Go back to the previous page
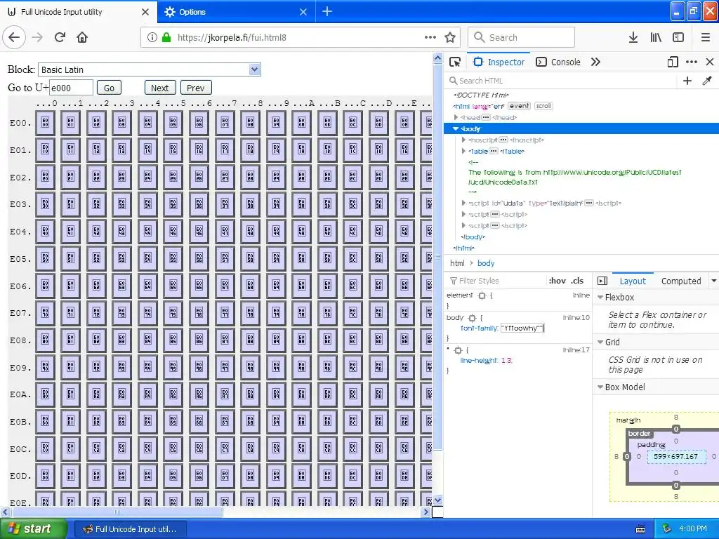The height and width of the screenshot is (539, 719). tap(14, 38)
